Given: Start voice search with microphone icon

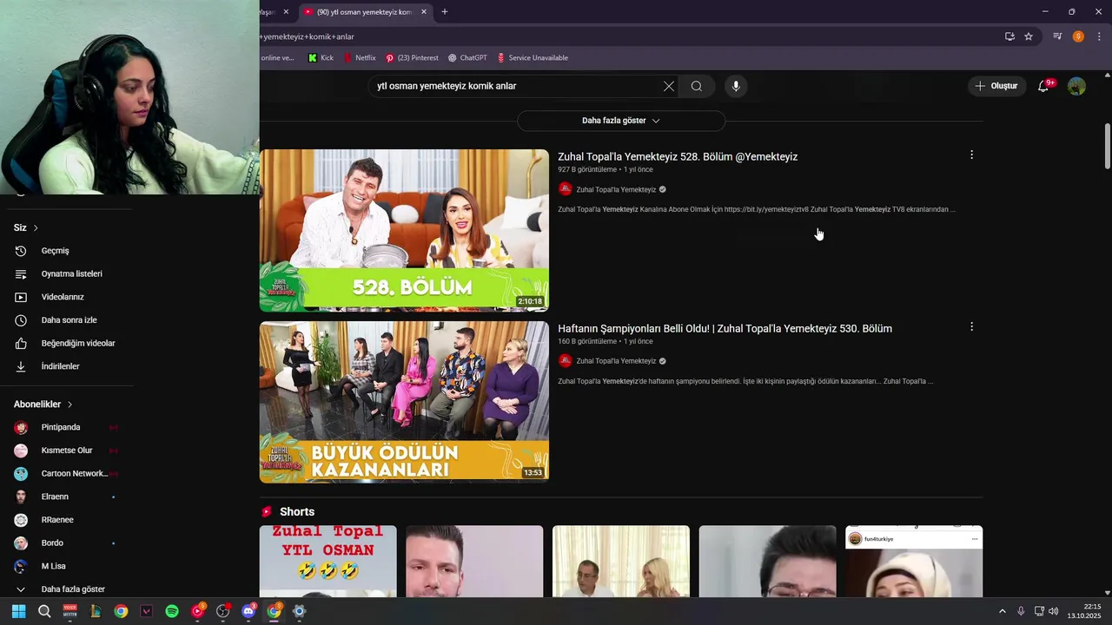Looking at the screenshot, I should click(x=736, y=86).
